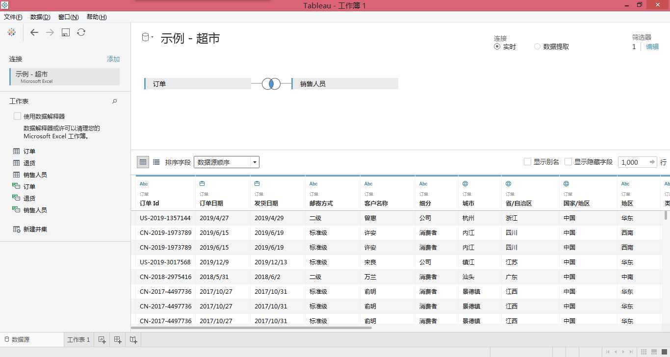Search worksheets with the magnifier icon

(115, 101)
